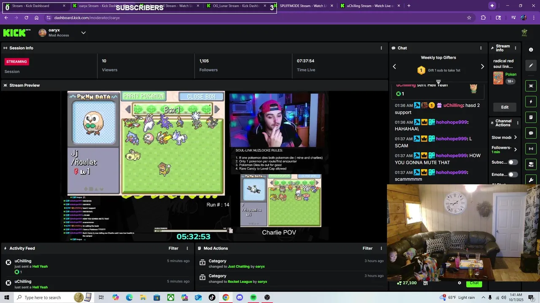Open the Session Info three-dot menu

[381, 48]
